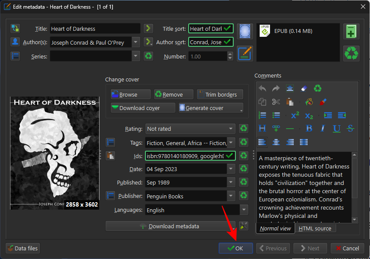Image resolution: width=370 pixels, height=259 pixels.
Task: Click arrow to auto-generate author sort
Action: click(148, 42)
